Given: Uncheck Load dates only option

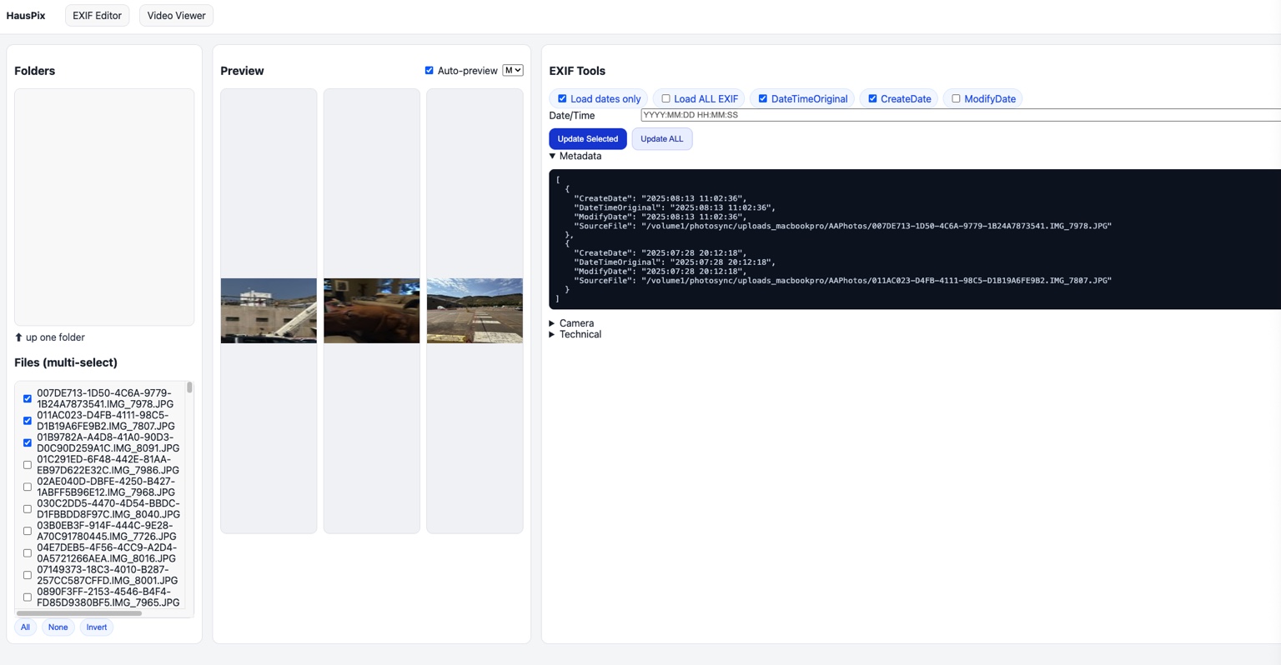Looking at the screenshot, I should 562,99.
